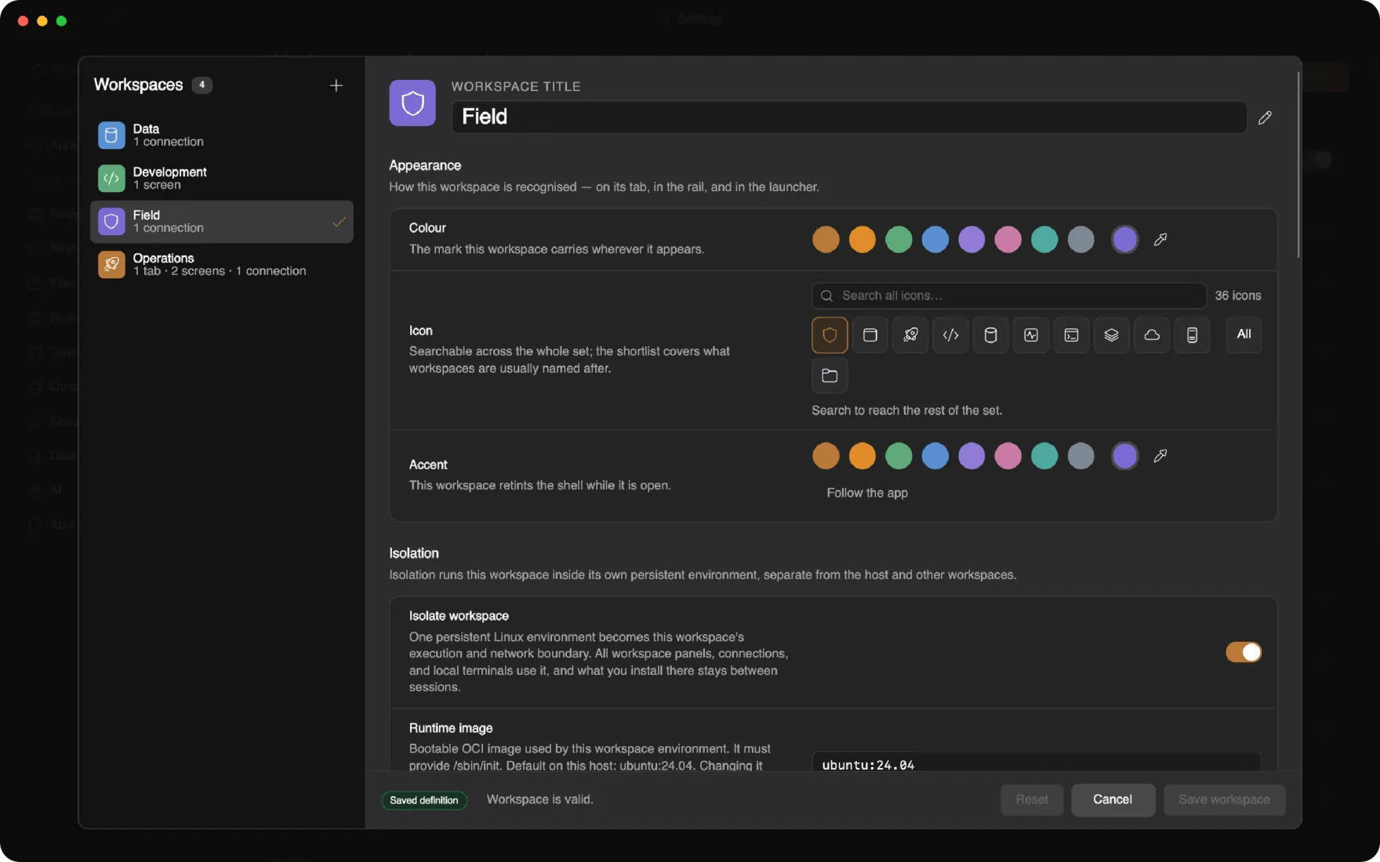Click the 36 icons count label
1380x862 pixels.
pos(1238,295)
